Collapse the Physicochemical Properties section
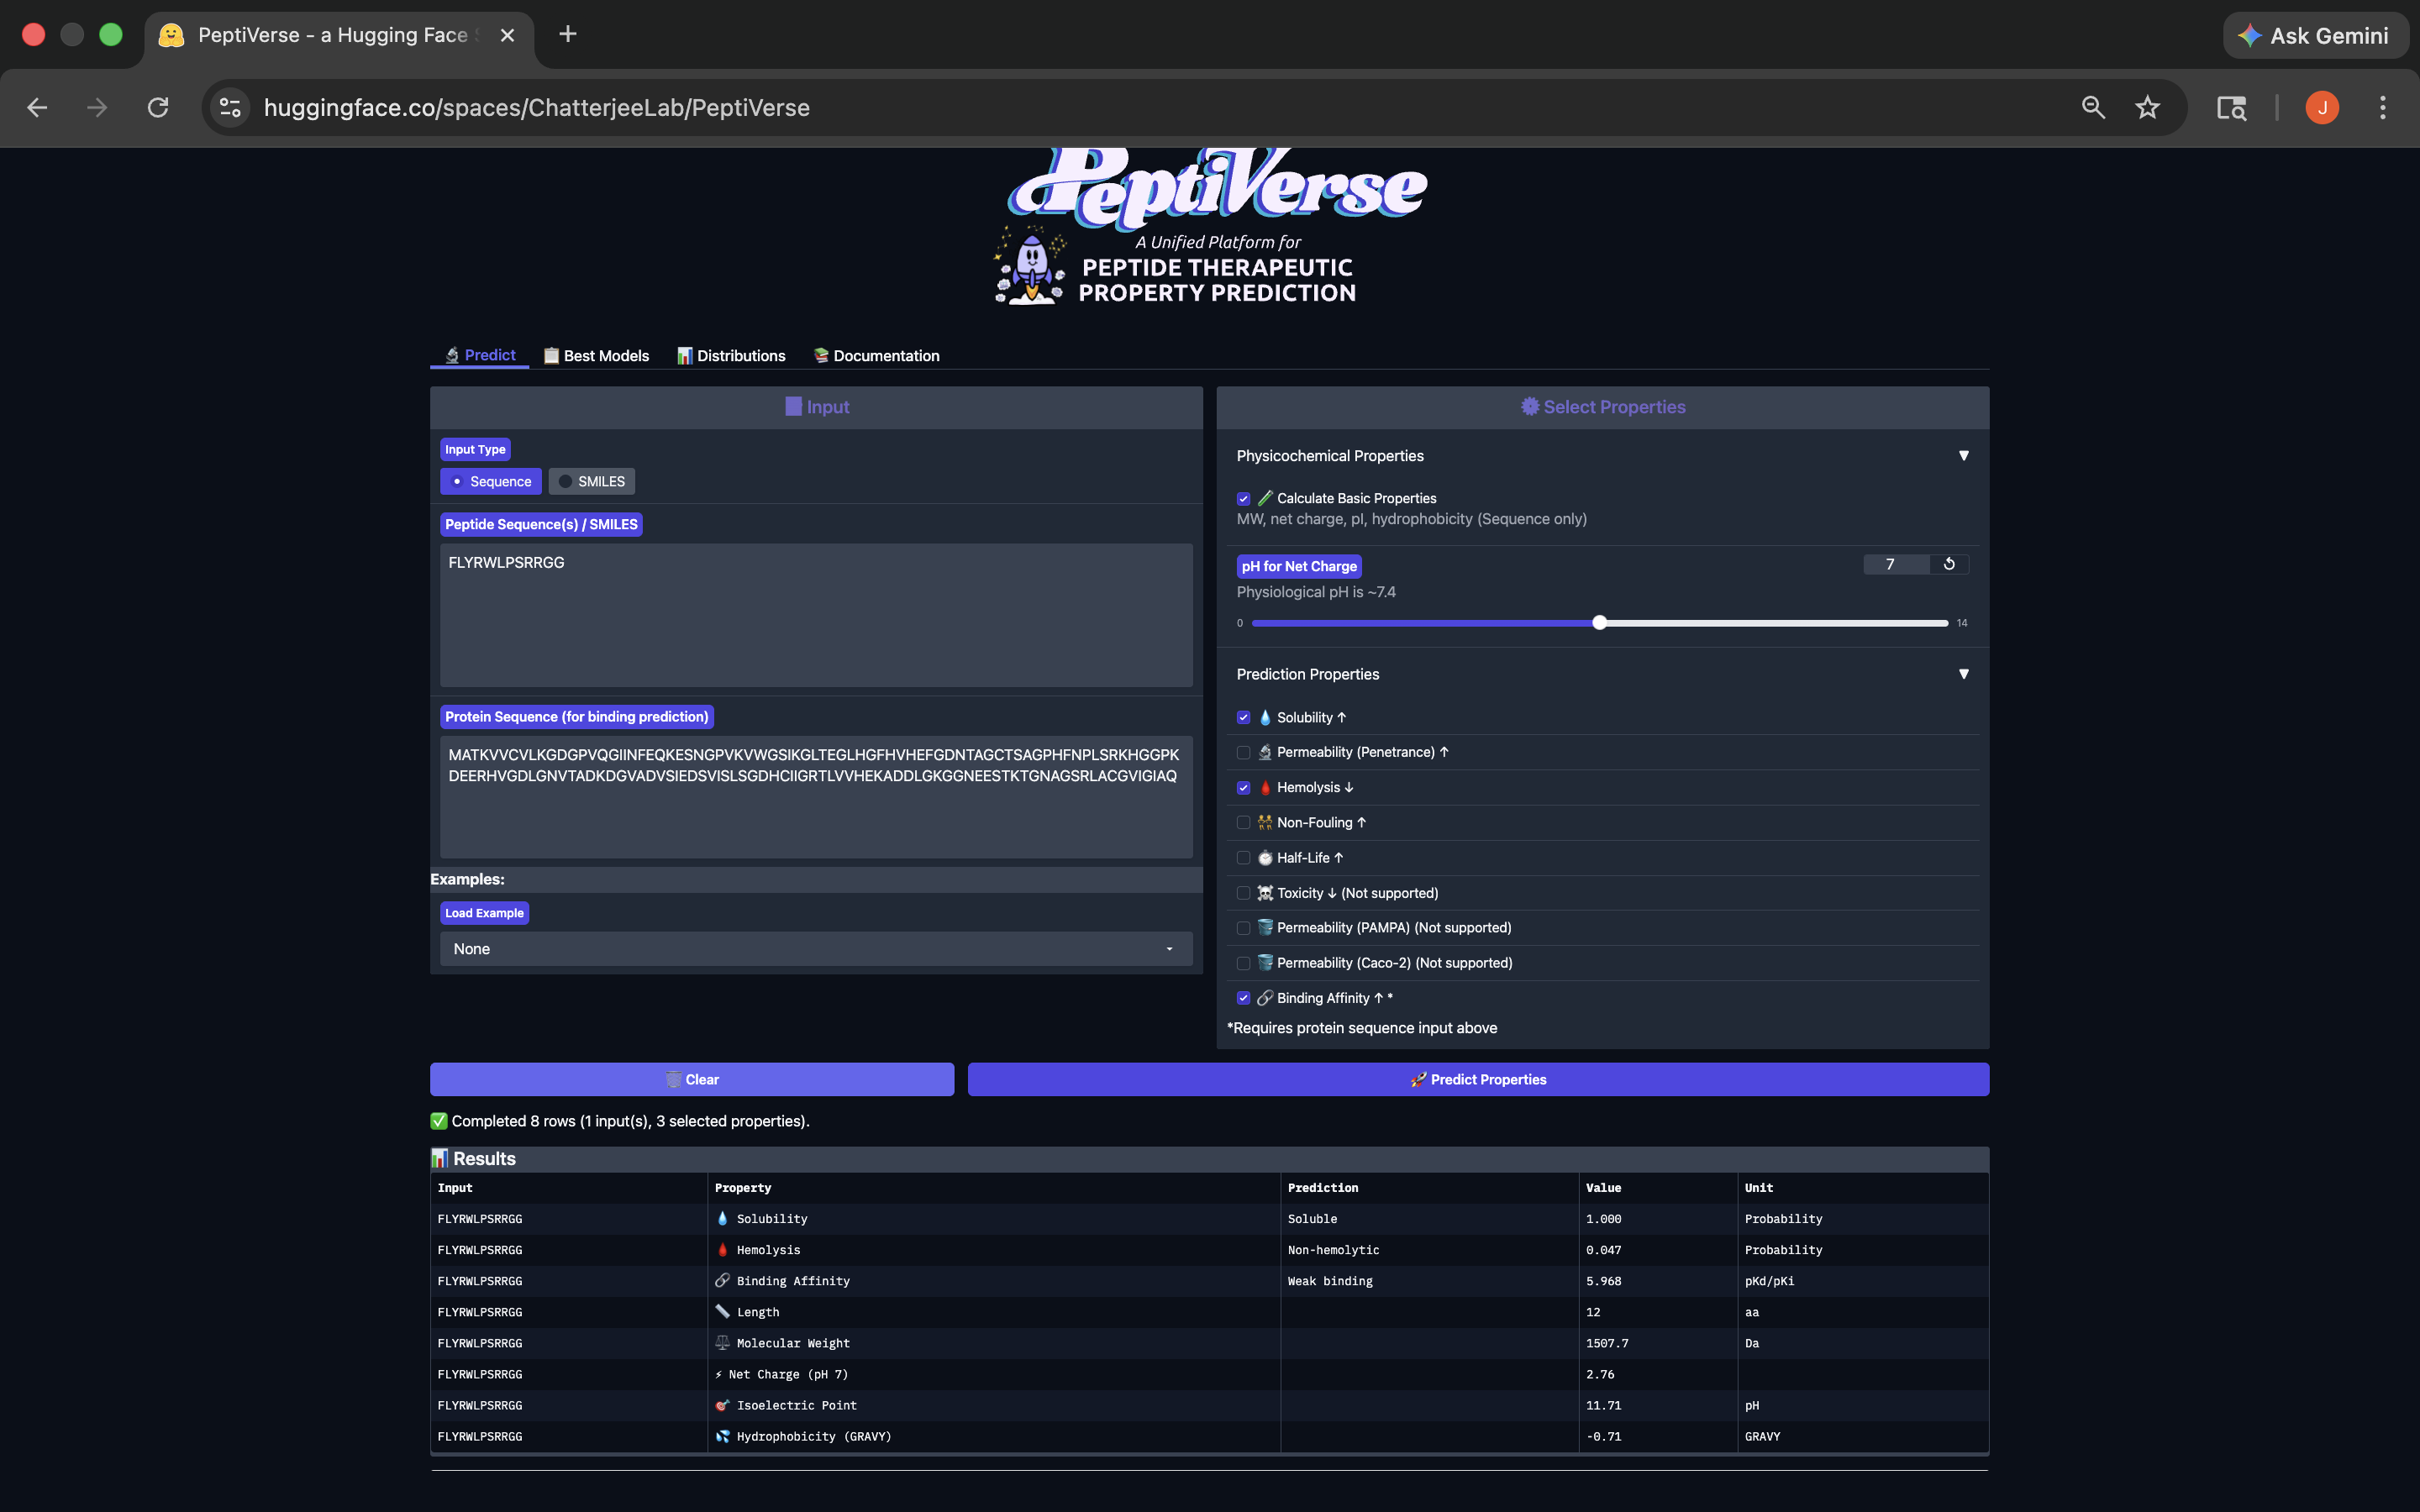 [x=1964, y=456]
